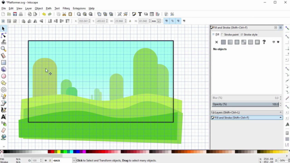This screenshot has height=163, width=290.
Task: Open the File menu
Action: (4, 8)
